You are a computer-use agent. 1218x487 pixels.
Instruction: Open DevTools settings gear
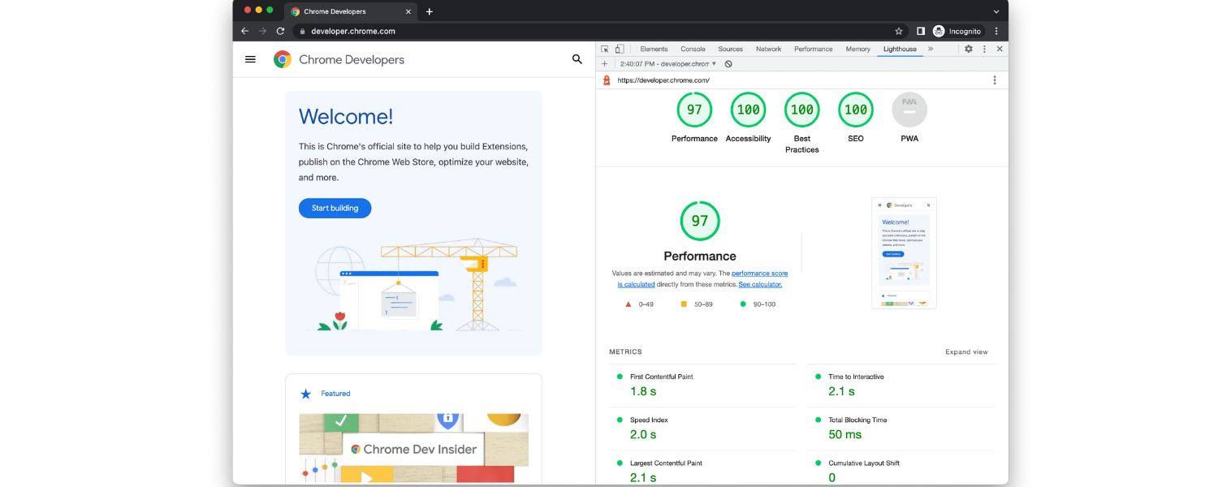click(x=968, y=49)
